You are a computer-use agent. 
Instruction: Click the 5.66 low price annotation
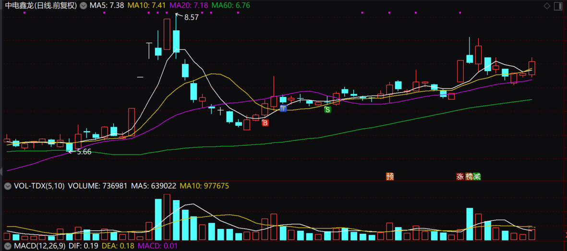pyautogui.click(x=84, y=152)
